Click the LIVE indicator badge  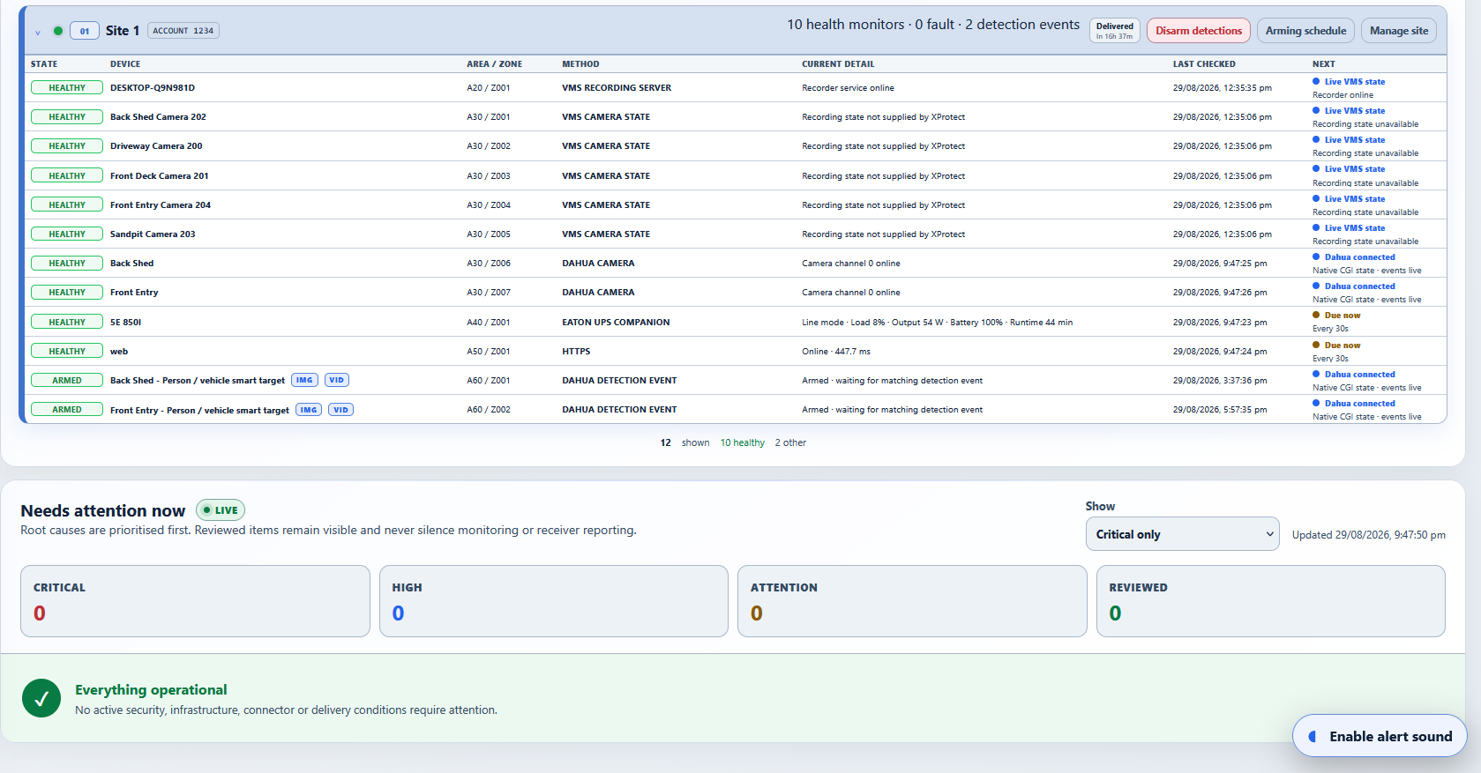(221, 510)
